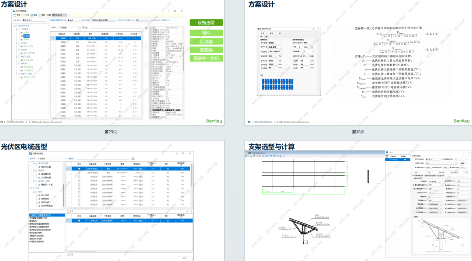The image size is (472, 261).
Task: Select the 多晶硅 tree item under photovoltaic modules
Action: tap(26, 36)
